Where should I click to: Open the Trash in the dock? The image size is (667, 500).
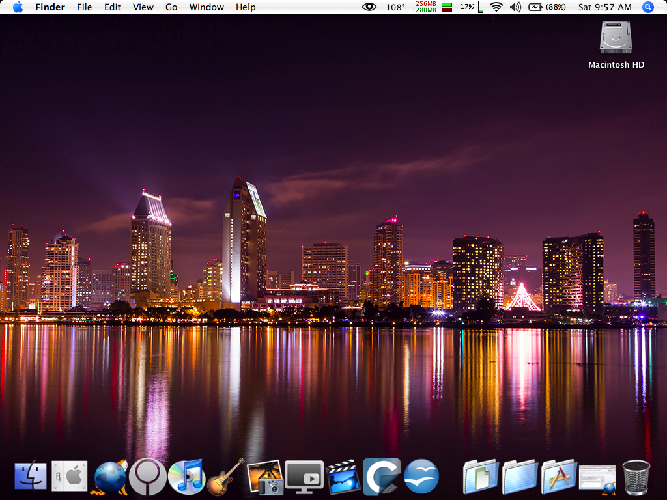(x=636, y=477)
